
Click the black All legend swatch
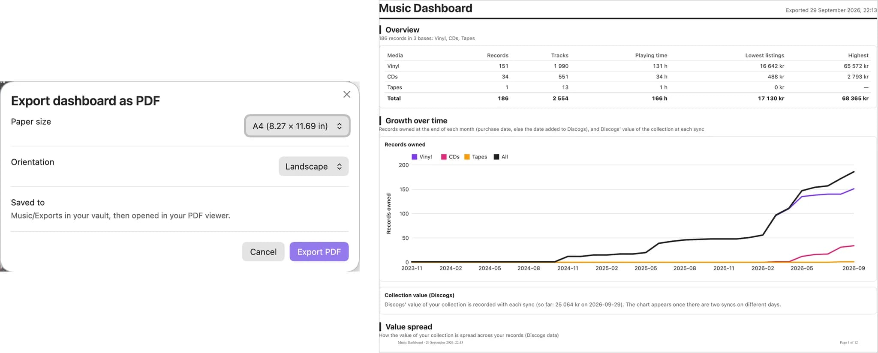click(x=496, y=157)
